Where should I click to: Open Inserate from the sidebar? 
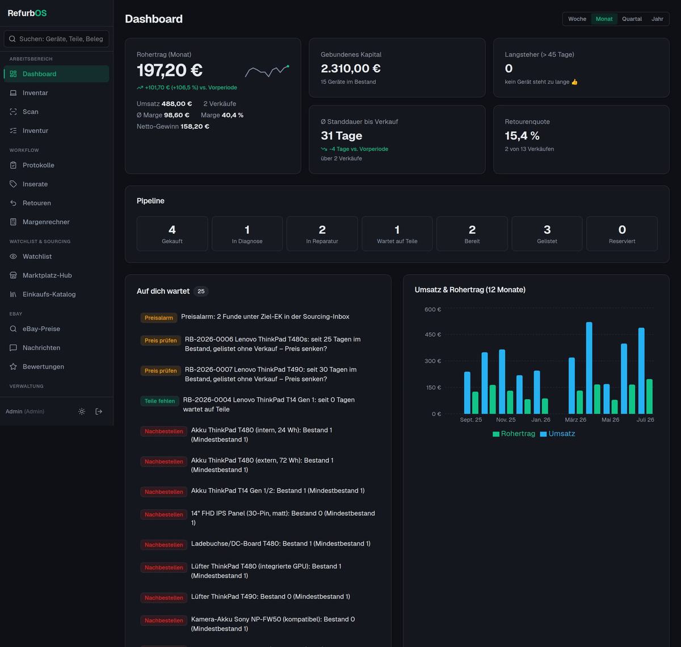coord(57,184)
